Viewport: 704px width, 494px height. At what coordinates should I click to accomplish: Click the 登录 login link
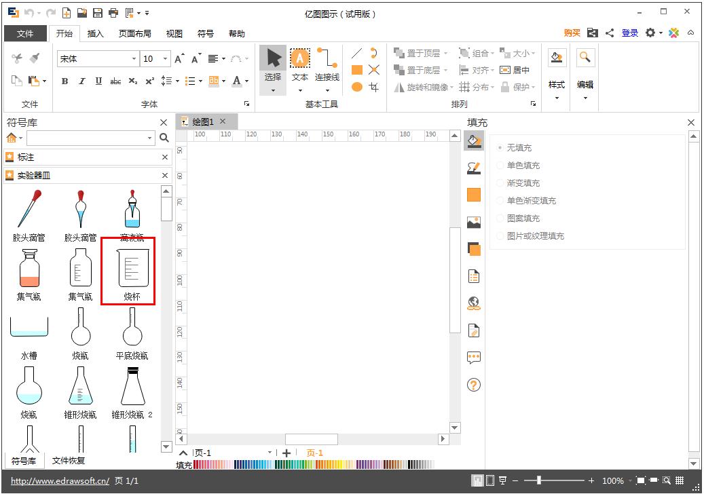(x=629, y=33)
